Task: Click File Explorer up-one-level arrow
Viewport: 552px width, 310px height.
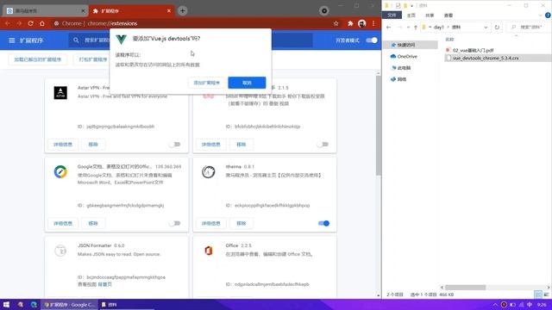Action: pyautogui.click(x=416, y=28)
